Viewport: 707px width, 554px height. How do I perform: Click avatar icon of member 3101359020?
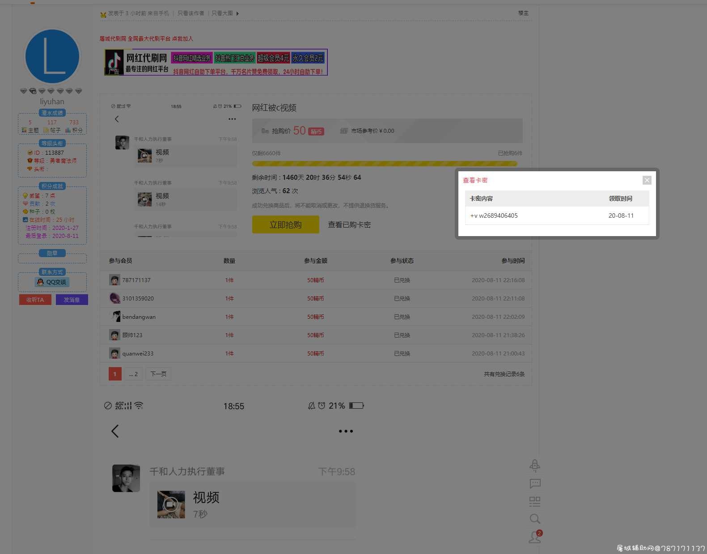[114, 298]
